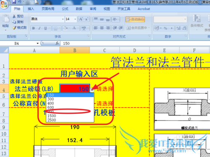The height and width of the screenshot is (157, 210).
Task: Click the Paste (粘贴) clipboard icon
Action: pyautogui.click(x=5, y=18)
